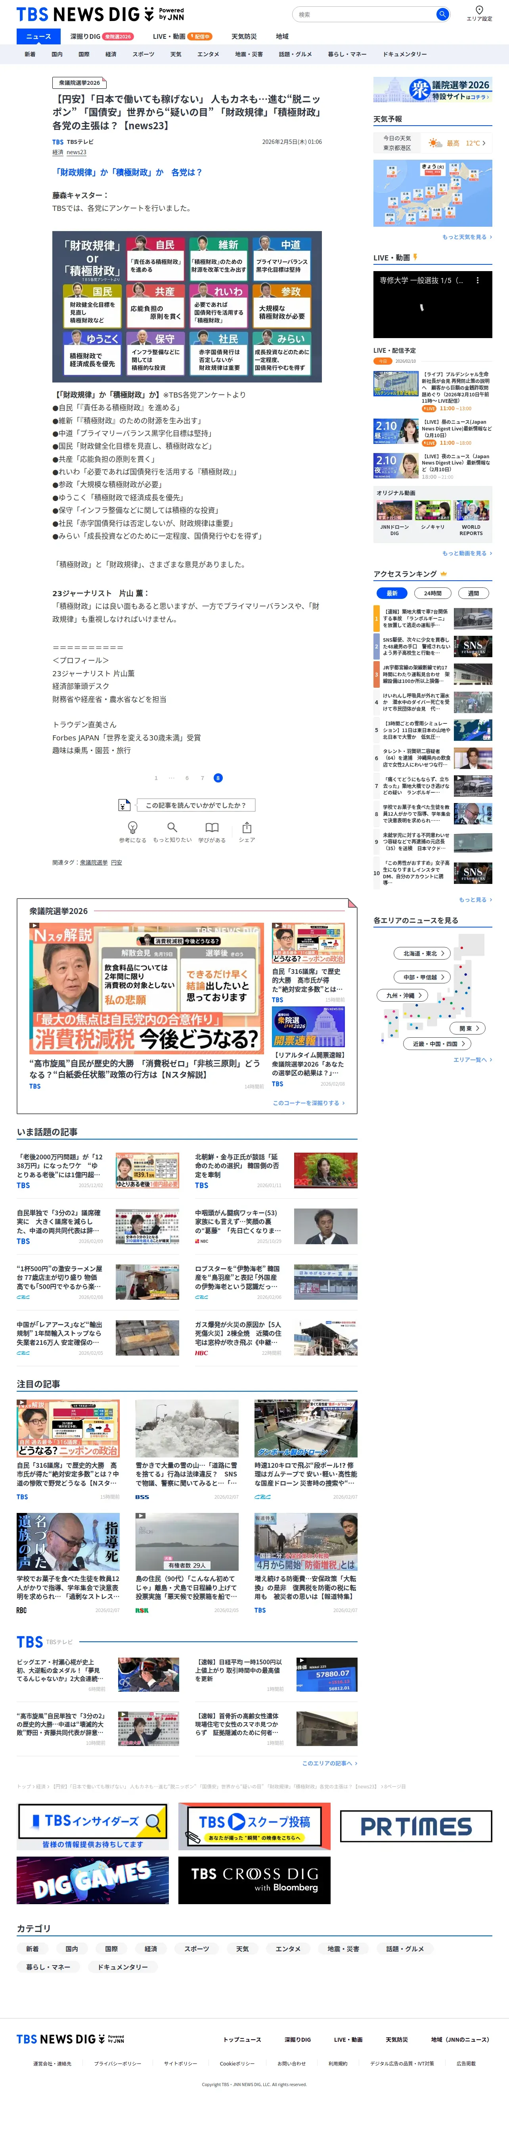Viewport: 509px width, 2140px height.
Task: Click the TBS NEWS DIG footer logo
Action: 71,2039
